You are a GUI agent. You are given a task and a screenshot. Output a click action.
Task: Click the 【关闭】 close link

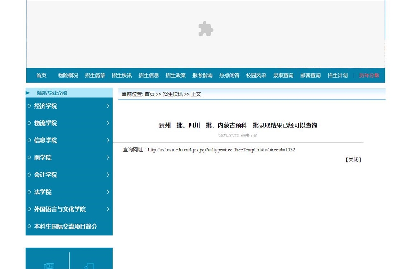point(353,160)
